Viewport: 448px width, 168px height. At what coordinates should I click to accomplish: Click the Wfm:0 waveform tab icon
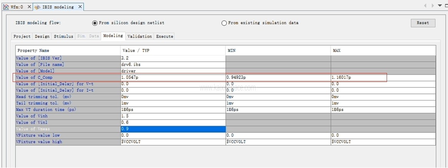click(x=6, y=7)
